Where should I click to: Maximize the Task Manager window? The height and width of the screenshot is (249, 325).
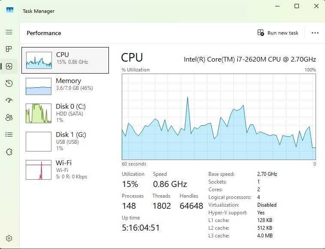297,6
